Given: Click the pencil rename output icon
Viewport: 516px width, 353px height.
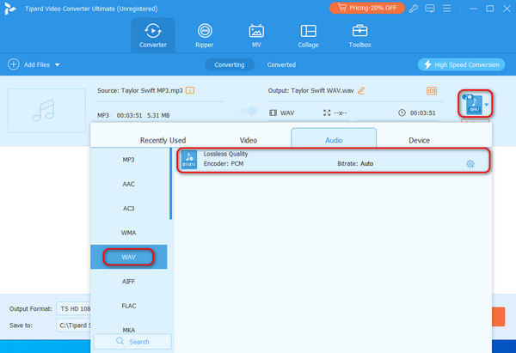Looking at the screenshot, I should (361, 90).
